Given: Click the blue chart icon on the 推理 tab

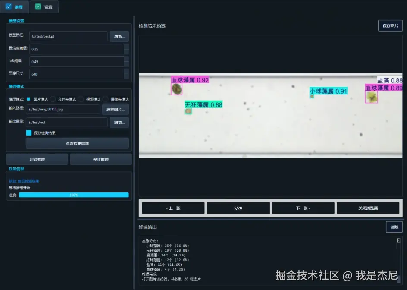Looking at the screenshot, I should 8,7.
